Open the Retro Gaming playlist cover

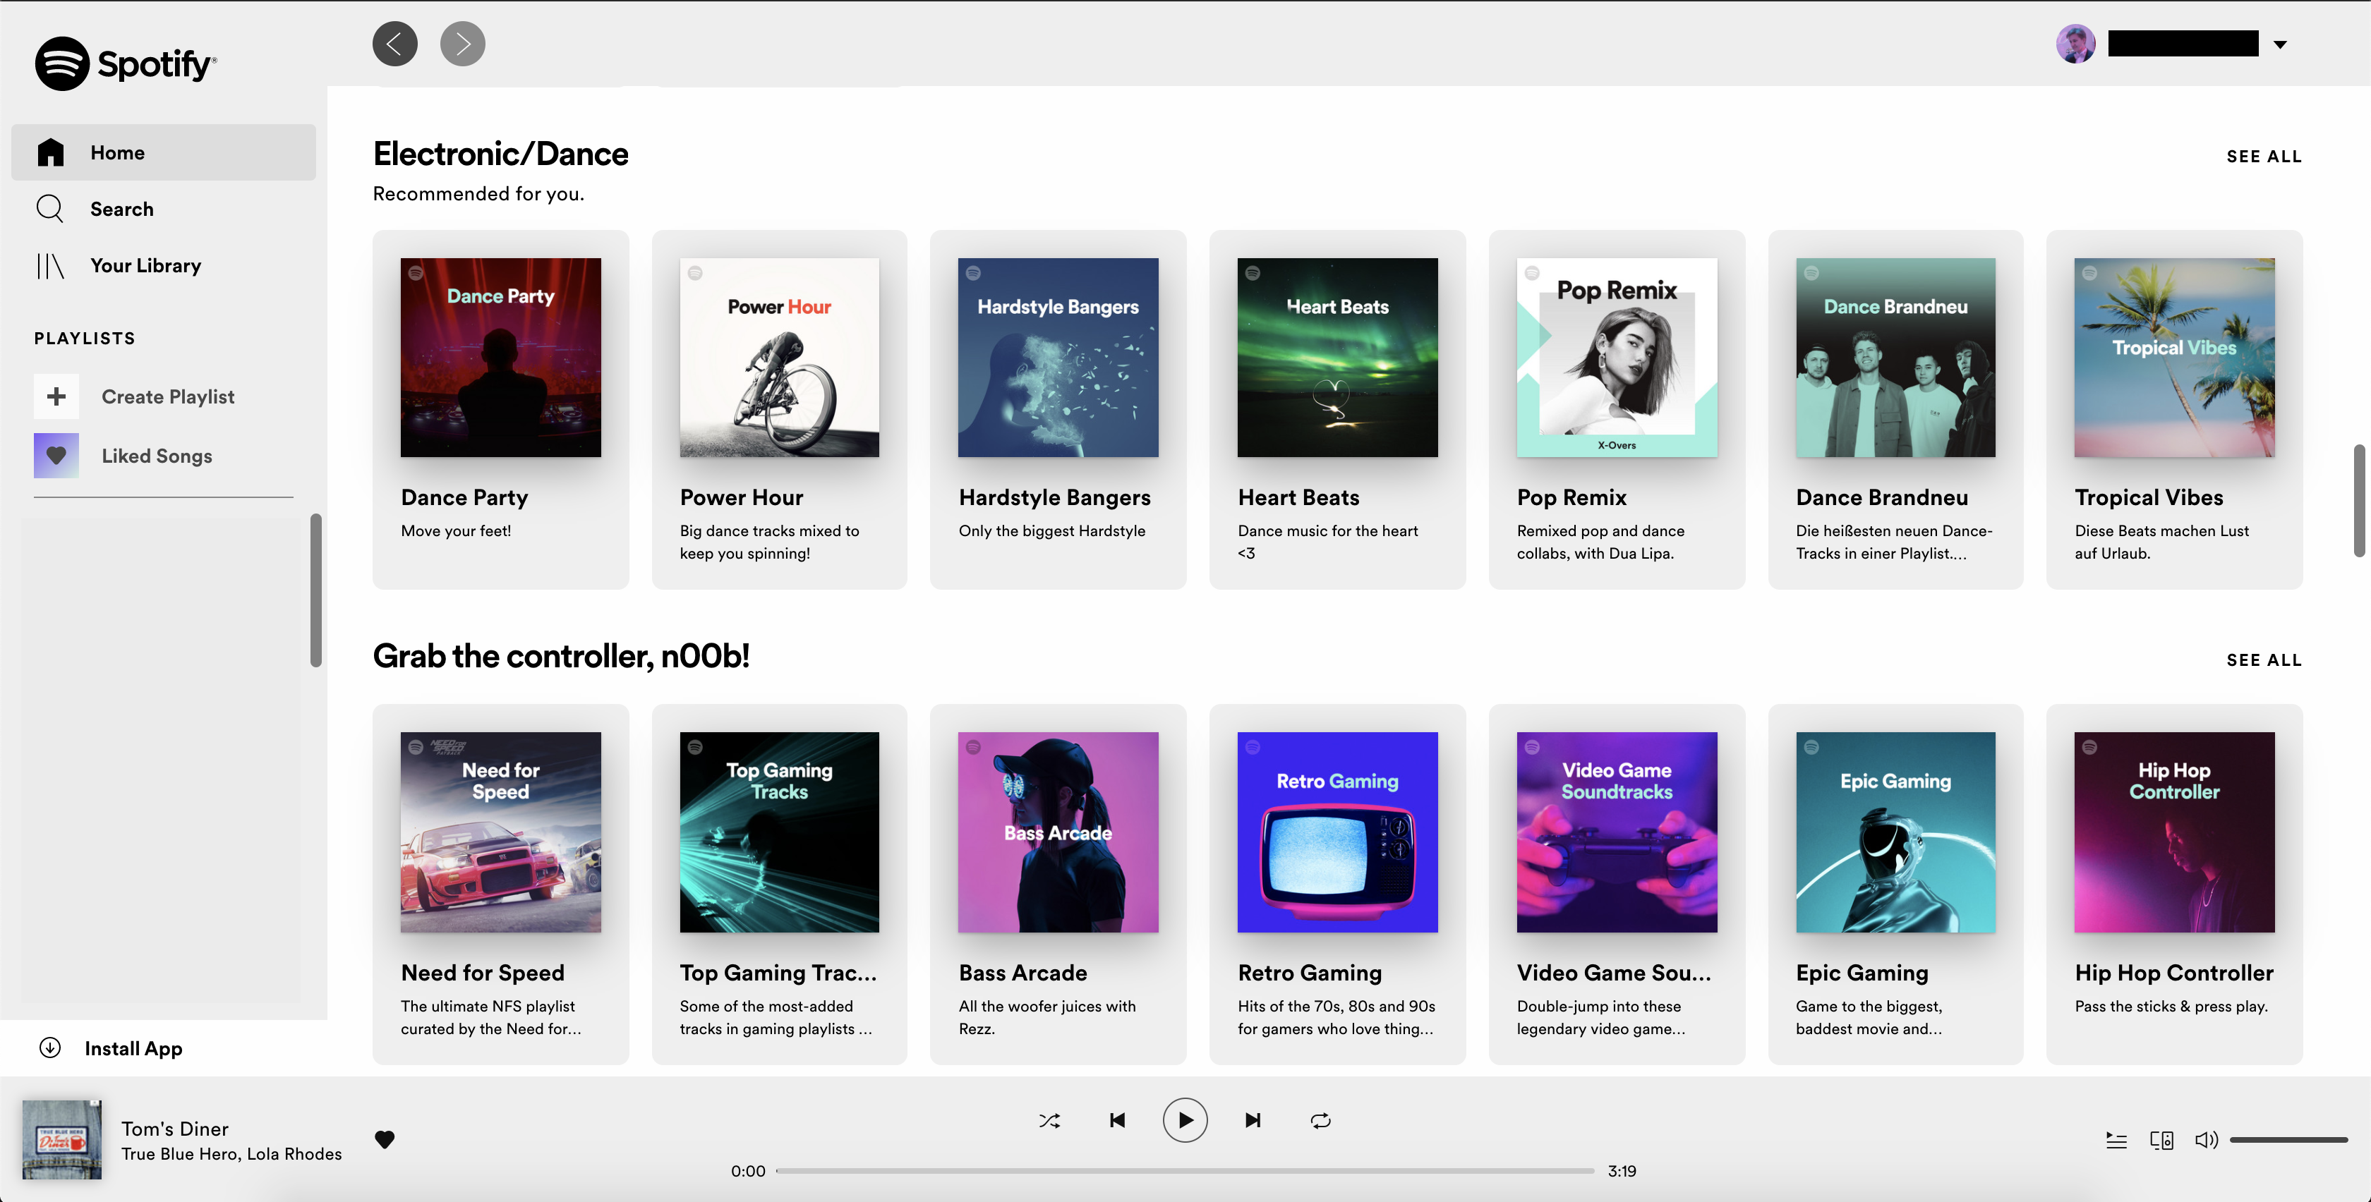click(1337, 831)
